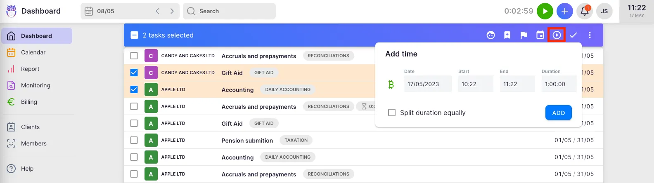This screenshot has height=183, width=654.
Task: Click the green play timer button
Action: coord(545,11)
